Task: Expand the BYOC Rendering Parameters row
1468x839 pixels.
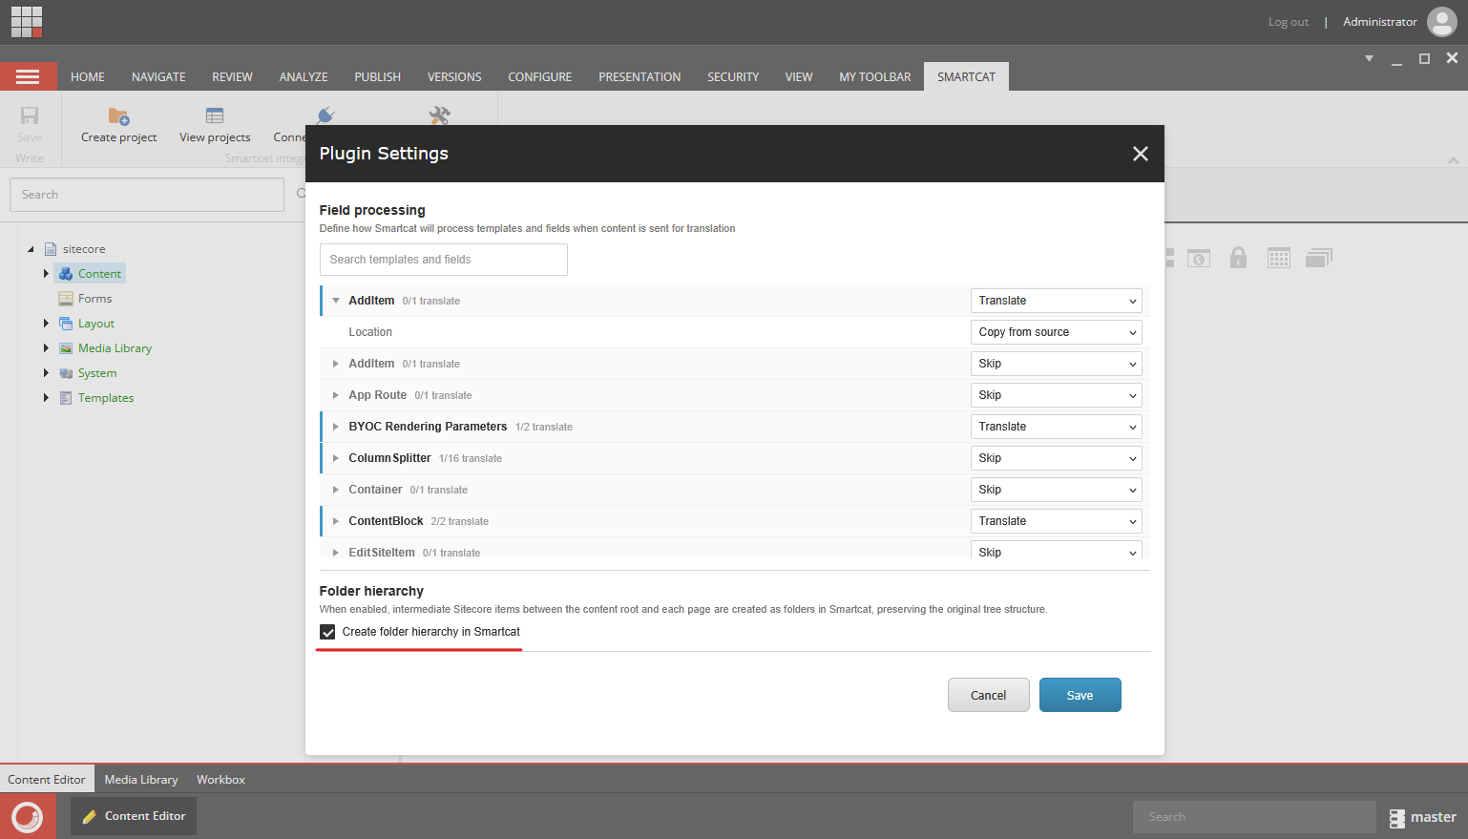Action: point(336,427)
